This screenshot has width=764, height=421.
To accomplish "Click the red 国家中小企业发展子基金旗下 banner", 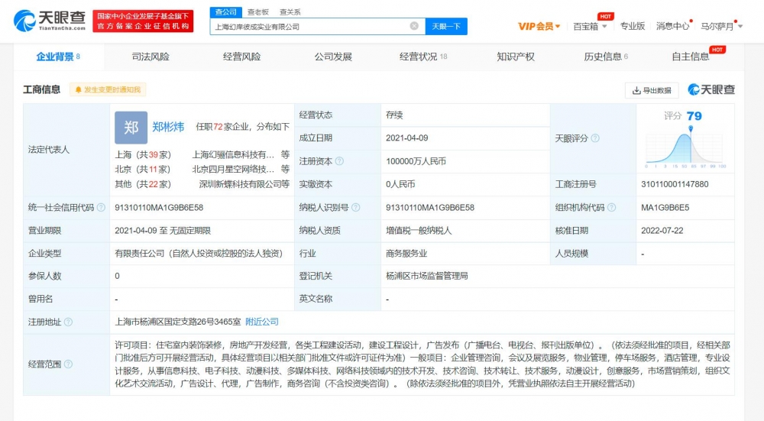I will tap(144, 21).
